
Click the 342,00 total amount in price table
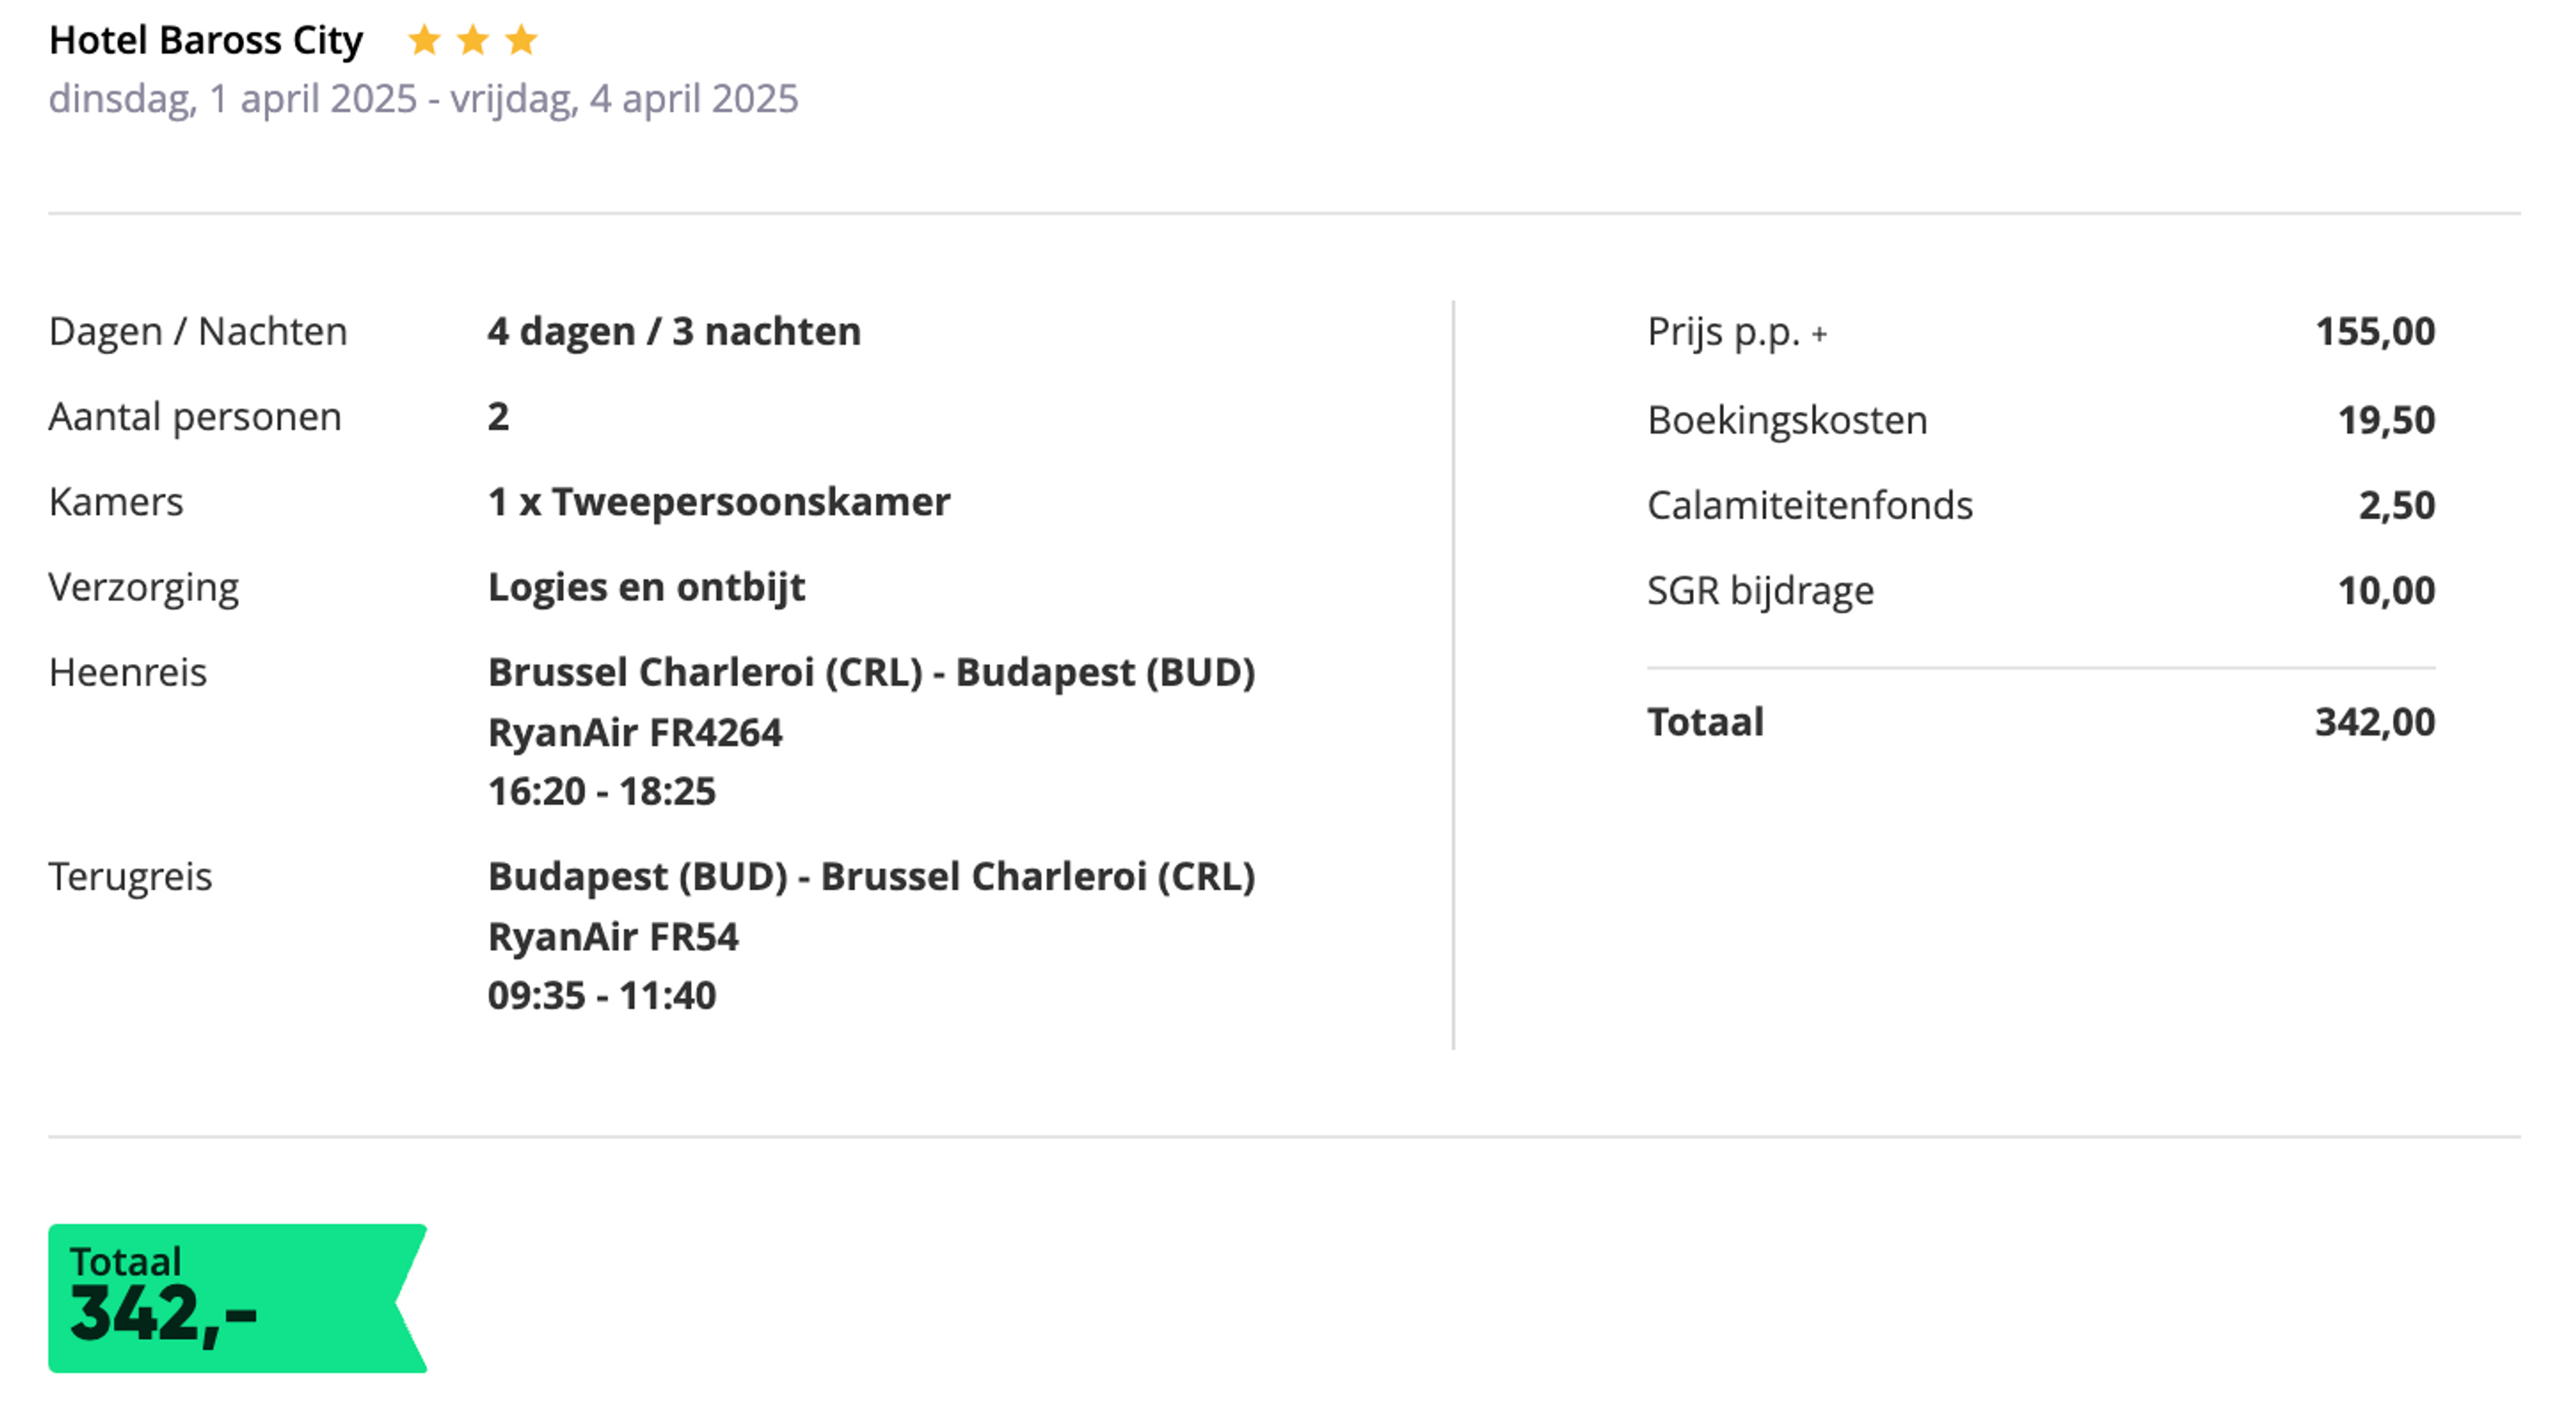(2375, 722)
